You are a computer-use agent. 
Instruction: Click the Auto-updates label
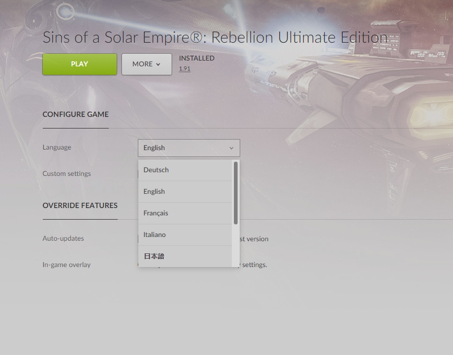click(x=63, y=238)
